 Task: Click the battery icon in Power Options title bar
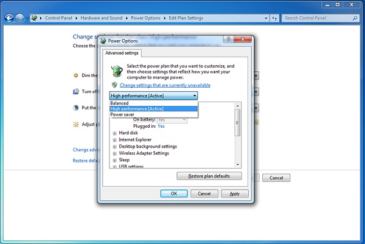point(103,41)
